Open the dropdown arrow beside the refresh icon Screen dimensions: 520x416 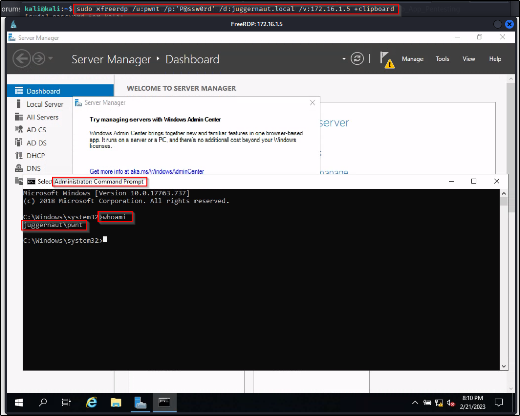(x=344, y=59)
